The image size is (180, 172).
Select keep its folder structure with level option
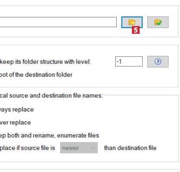click(x=45, y=62)
